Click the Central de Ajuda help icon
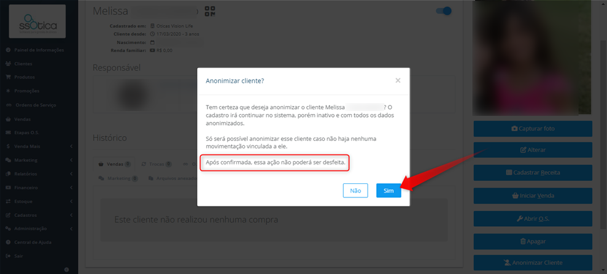 [8, 242]
